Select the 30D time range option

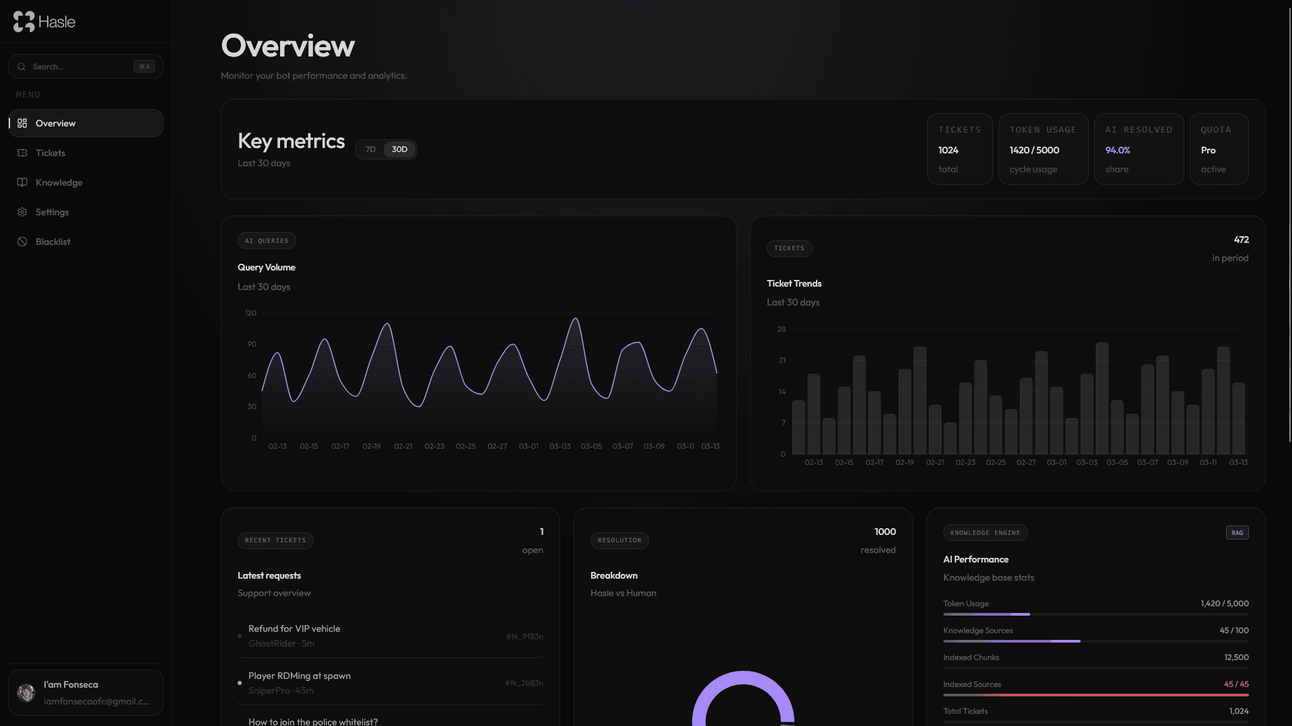coord(399,149)
